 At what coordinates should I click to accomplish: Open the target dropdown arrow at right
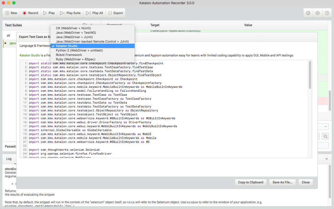[326, 127]
